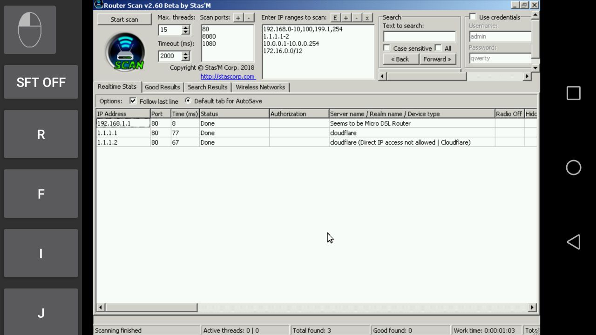Screen dimensions: 596x335
Task: Select the 192.168.1.1 row
Action: tap(316, 123)
